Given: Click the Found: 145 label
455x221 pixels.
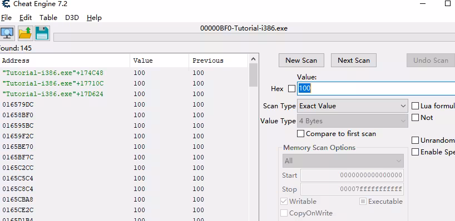Looking at the screenshot, I should point(16,48).
